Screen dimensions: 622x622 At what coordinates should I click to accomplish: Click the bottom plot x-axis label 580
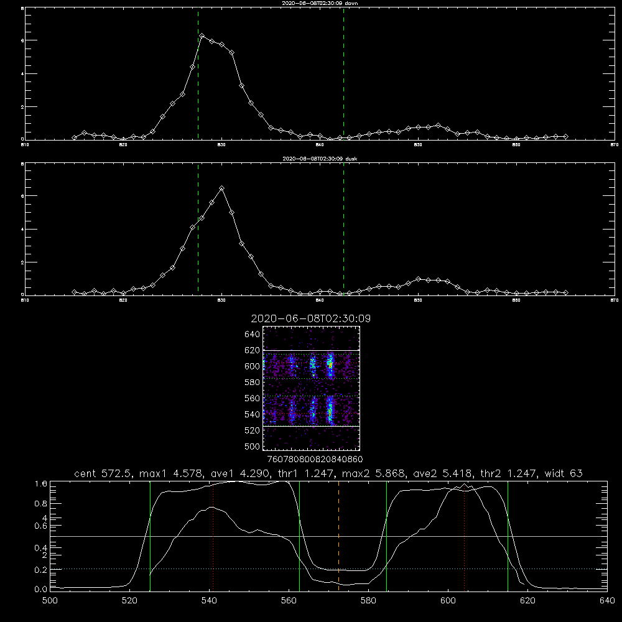368,601
